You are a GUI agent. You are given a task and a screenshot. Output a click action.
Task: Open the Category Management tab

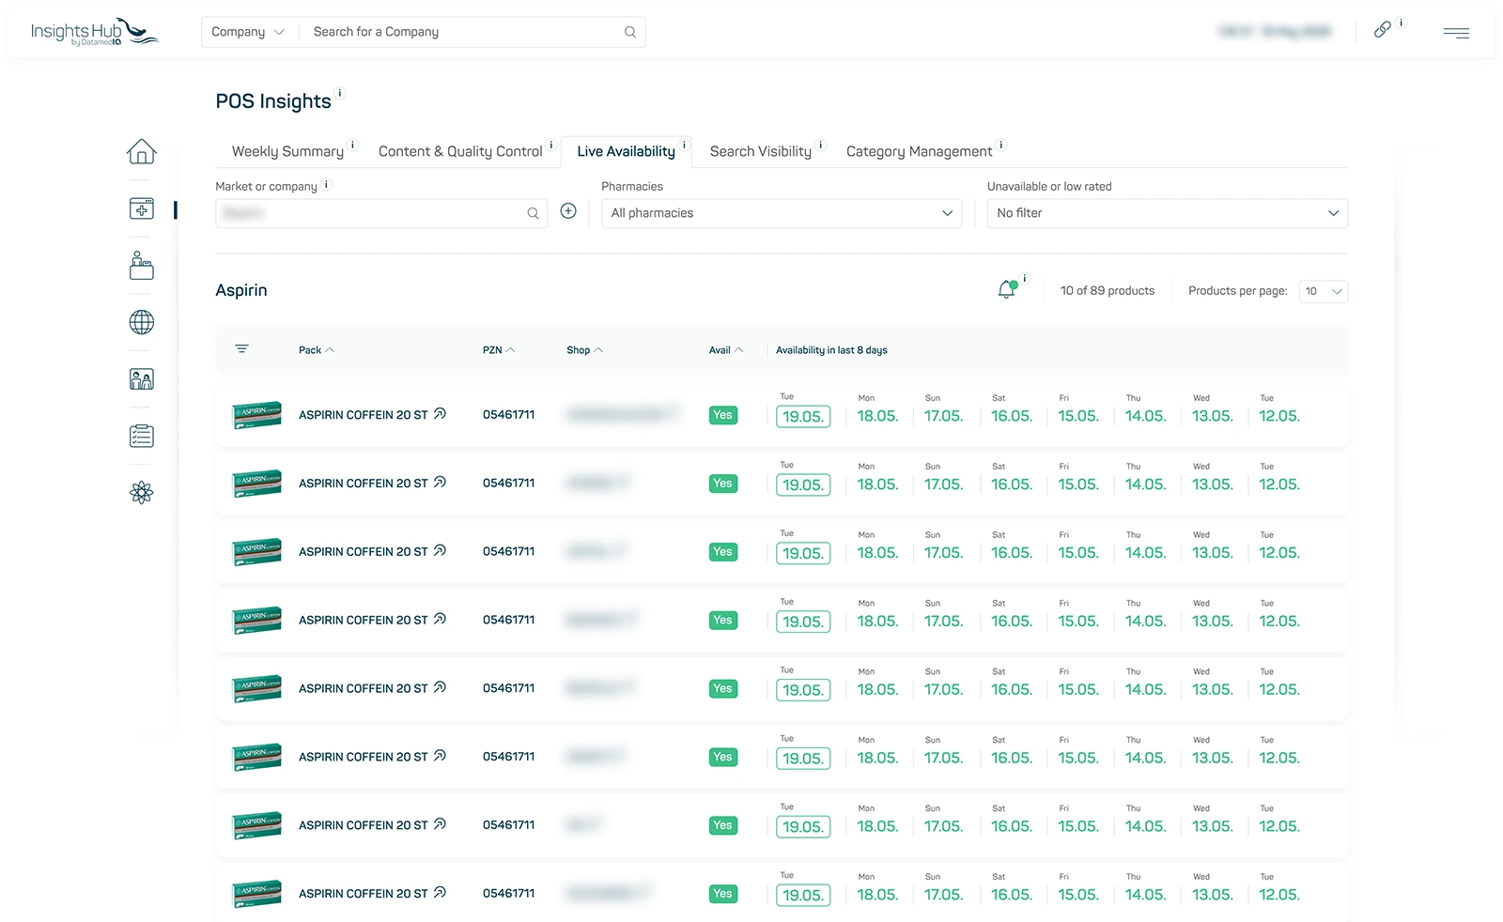click(919, 151)
